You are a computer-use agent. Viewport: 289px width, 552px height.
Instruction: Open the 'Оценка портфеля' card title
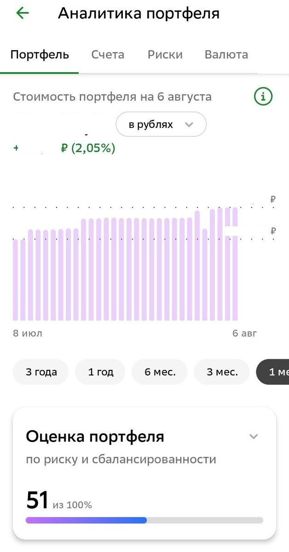click(95, 437)
